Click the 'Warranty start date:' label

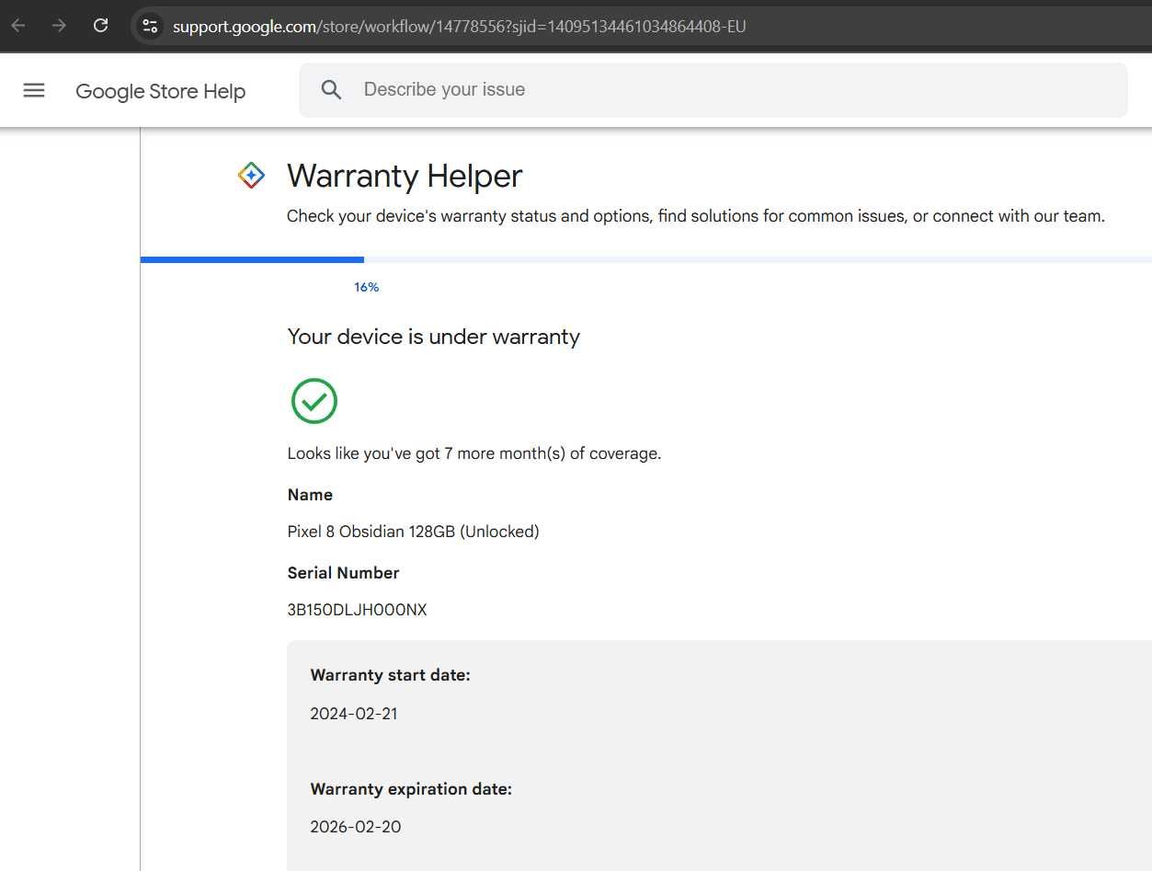point(390,675)
